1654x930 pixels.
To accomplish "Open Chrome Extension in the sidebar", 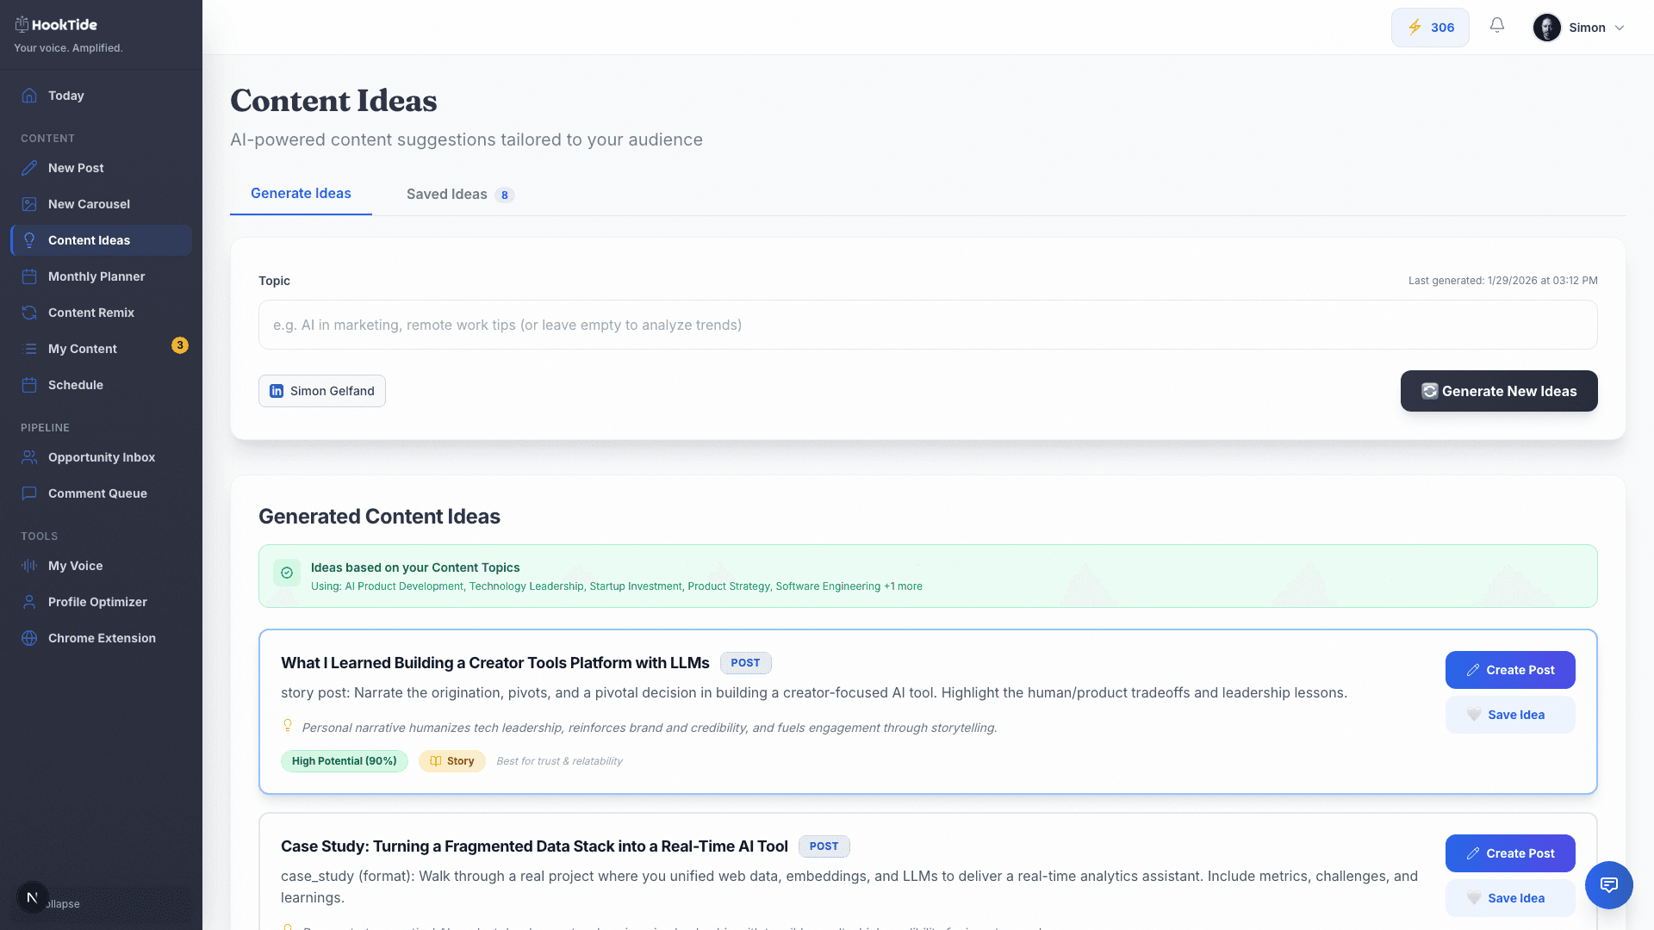I will tap(101, 638).
